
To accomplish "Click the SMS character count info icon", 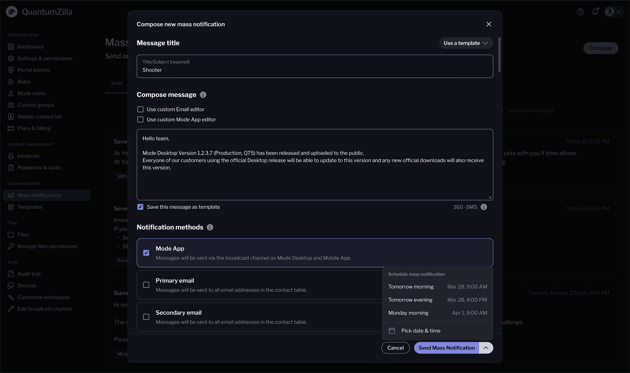I will 484,207.
